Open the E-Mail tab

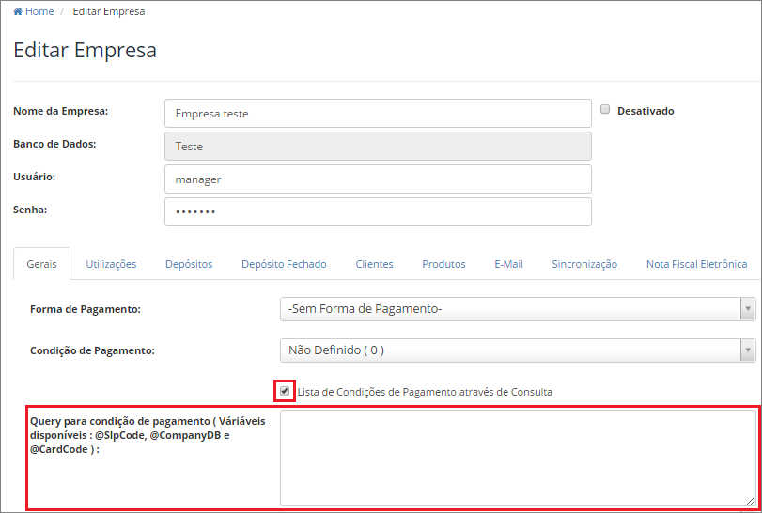pos(509,264)
